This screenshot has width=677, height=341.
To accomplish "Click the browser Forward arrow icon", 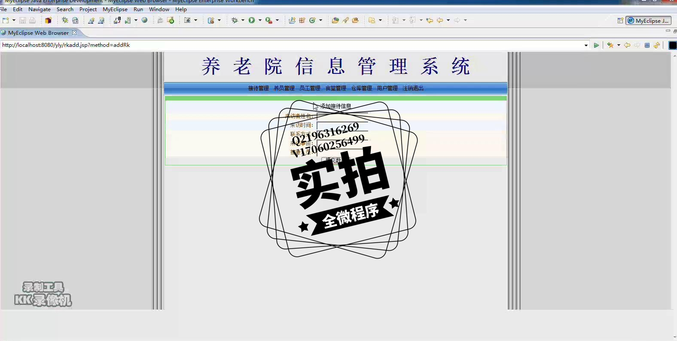I will click(x=637, y=45).
